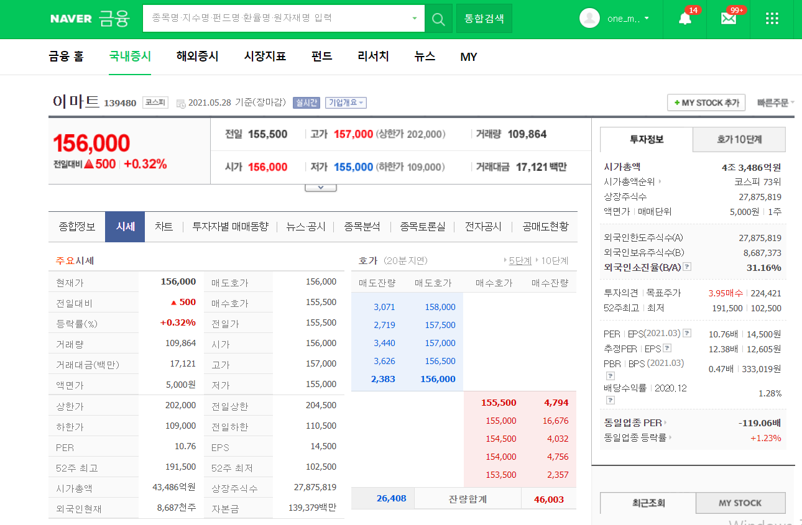Open the MY menu

[469, 57]
